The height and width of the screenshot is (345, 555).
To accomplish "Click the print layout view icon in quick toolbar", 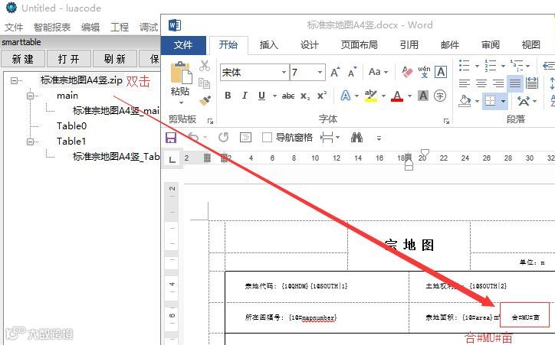I will 245,138.
